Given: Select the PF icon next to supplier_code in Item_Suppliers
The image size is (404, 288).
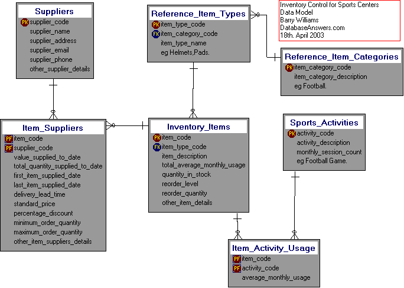Looking at the screenshot, I should point(9,148).
